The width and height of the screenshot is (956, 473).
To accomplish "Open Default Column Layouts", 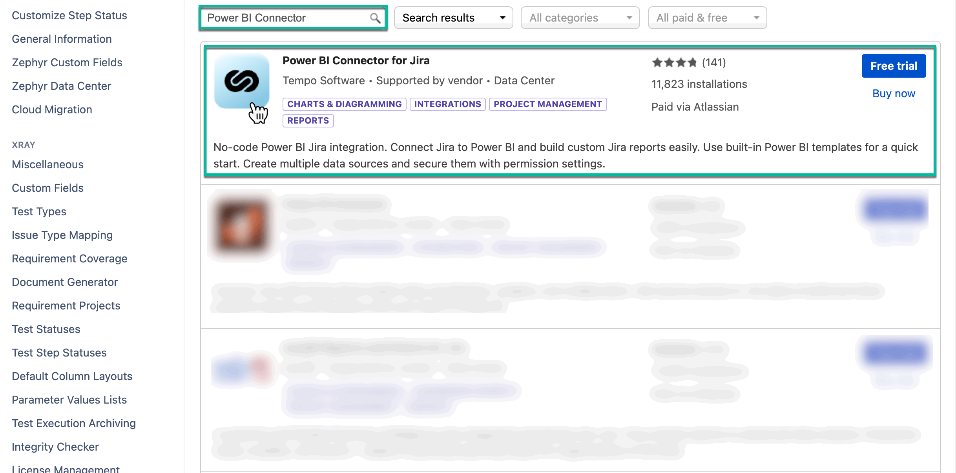I will pyautogui.click(x=72, y=376).
